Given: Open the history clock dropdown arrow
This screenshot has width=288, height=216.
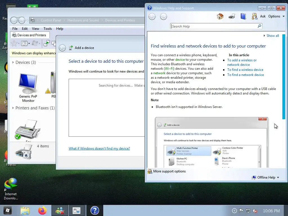Looking at the screenshot, I should [29, 44].
